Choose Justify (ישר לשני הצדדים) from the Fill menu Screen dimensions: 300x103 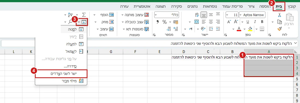(61, 74)
